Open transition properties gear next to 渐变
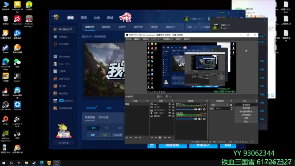This screenshot has width=295, height=166. click(231, 105)
